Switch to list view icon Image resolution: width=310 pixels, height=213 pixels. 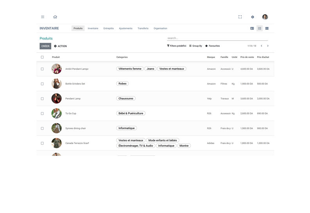(260, 28)
